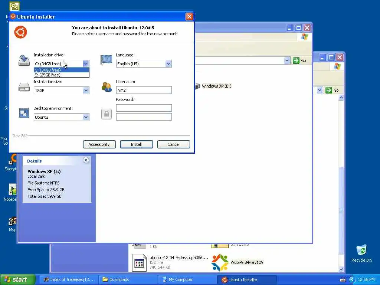Image resolution: width=380 pixels, height=285 pixels.
Task: Expand hidden system tray icons
Action: point(352,280)
